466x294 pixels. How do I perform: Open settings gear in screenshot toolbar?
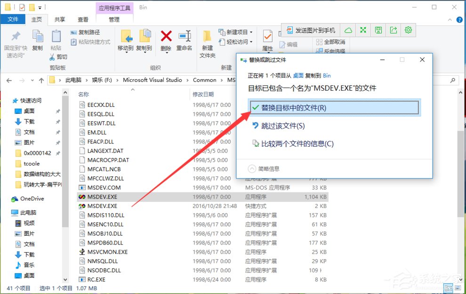click(408, 30)
